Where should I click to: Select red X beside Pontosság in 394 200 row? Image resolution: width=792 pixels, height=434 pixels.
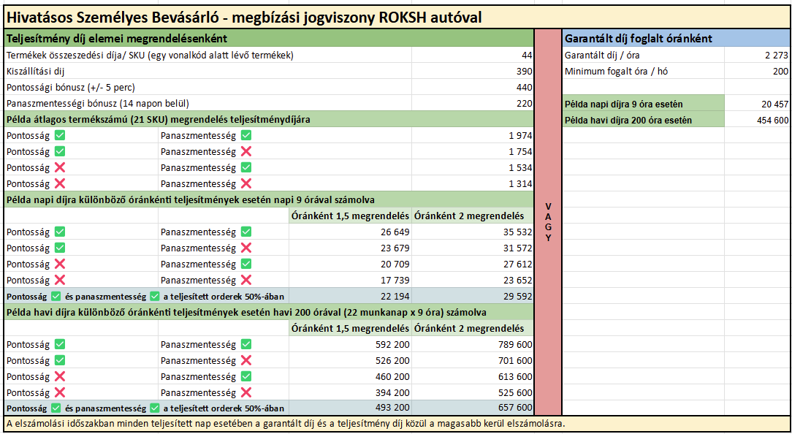(x=60, y=392)
